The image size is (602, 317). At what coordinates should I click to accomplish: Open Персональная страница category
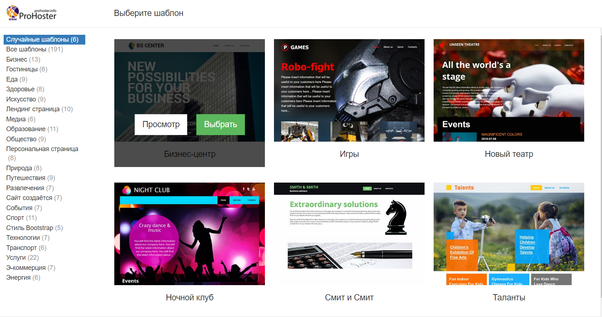pyautogui.click(x=42, y=149)
